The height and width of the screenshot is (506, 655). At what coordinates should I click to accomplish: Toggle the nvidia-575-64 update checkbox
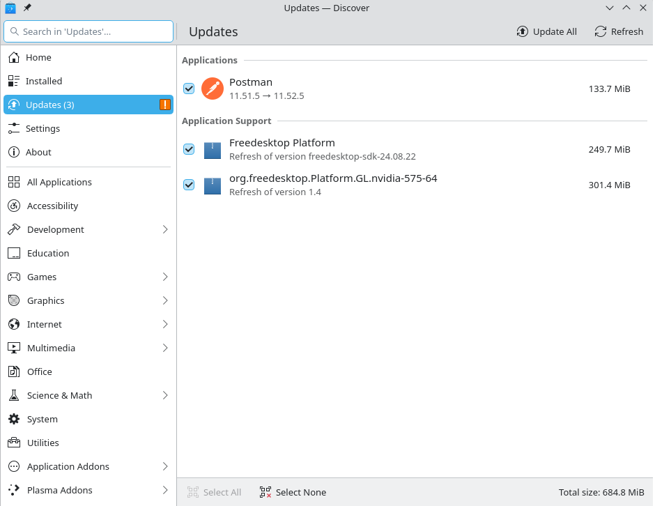click(x=189, y=185)
